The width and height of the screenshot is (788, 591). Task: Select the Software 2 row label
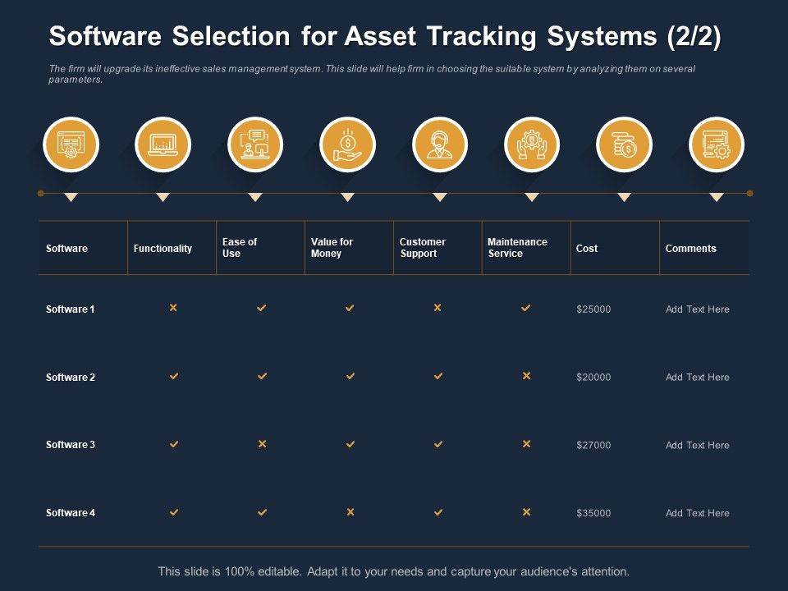pos(71,378)
